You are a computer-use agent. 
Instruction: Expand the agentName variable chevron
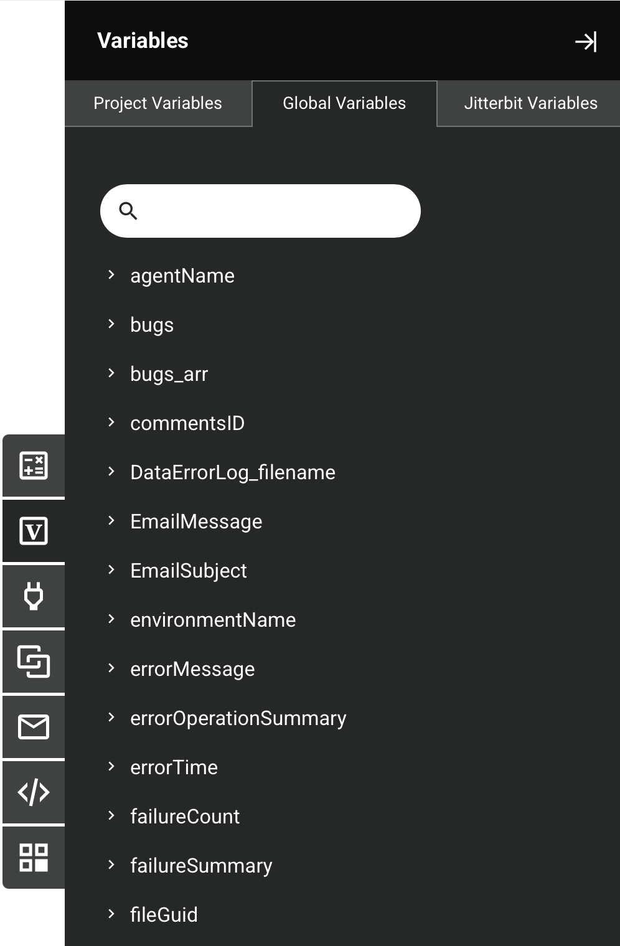point(111,275)
